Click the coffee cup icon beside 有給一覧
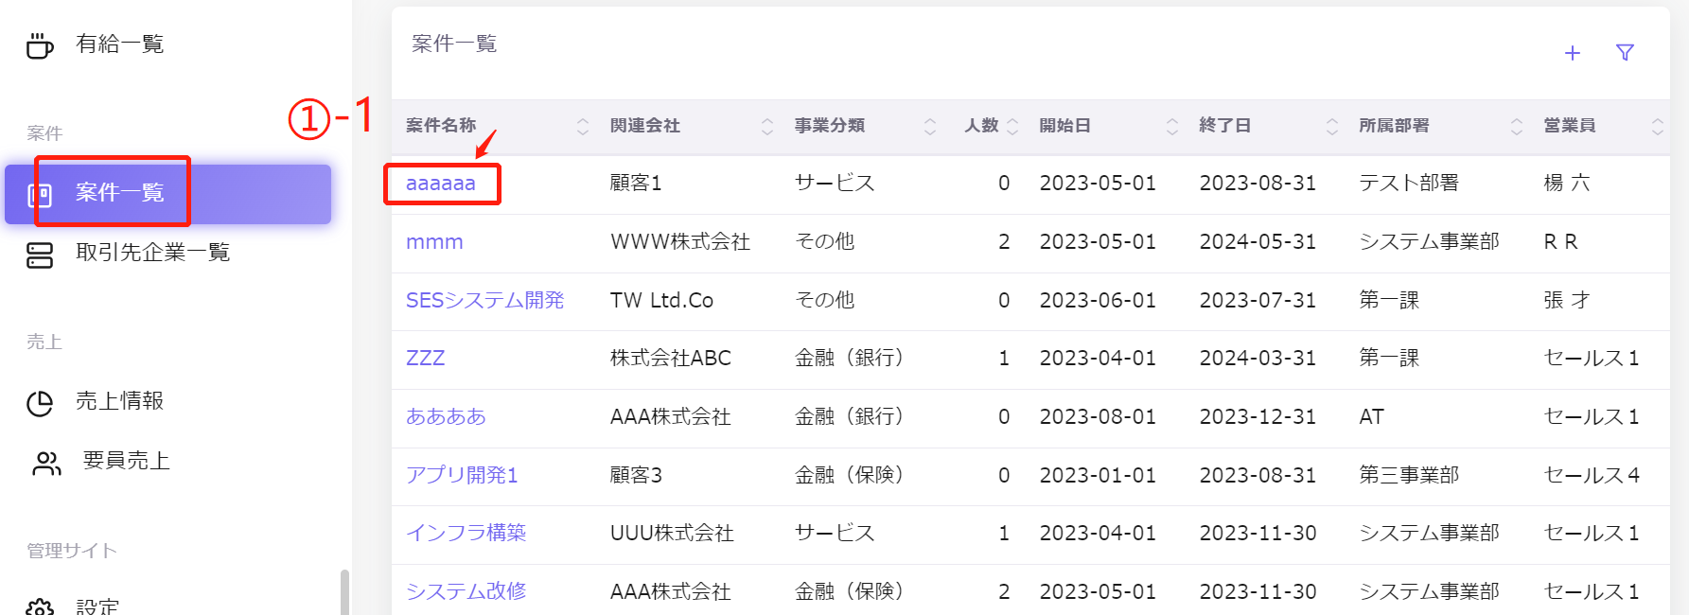 pyautogui.click(x=40, y=44)
